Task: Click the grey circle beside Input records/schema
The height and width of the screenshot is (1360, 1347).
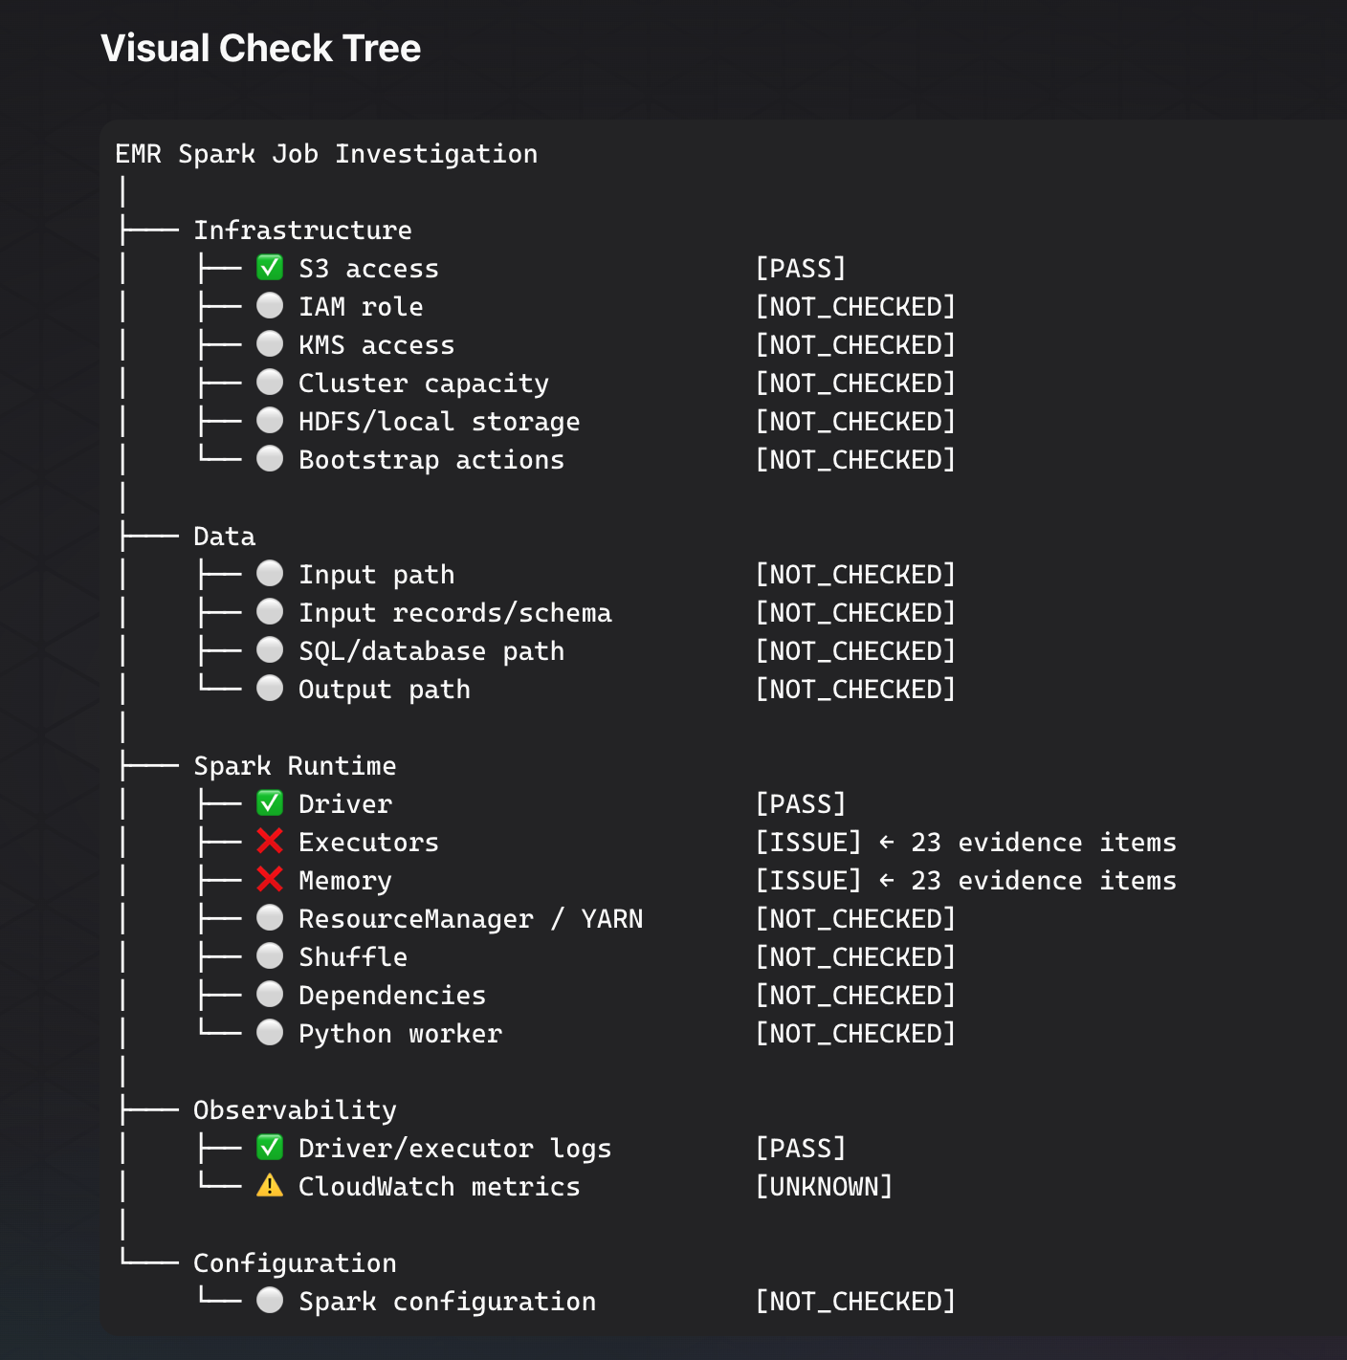Action: pos(270,612)
